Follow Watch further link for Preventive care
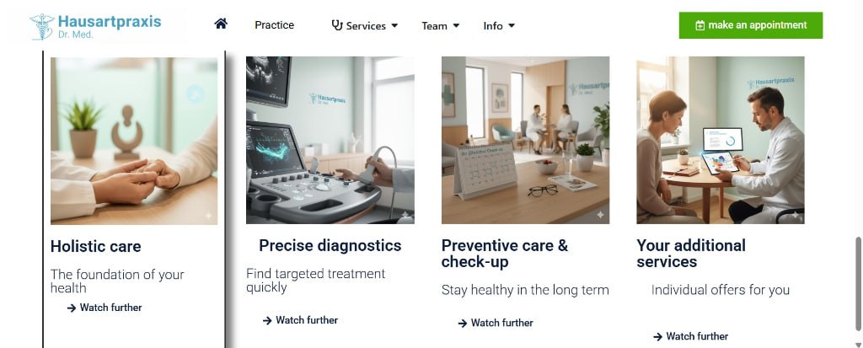Screen dimensions: 863x348 tap(496, 324)
